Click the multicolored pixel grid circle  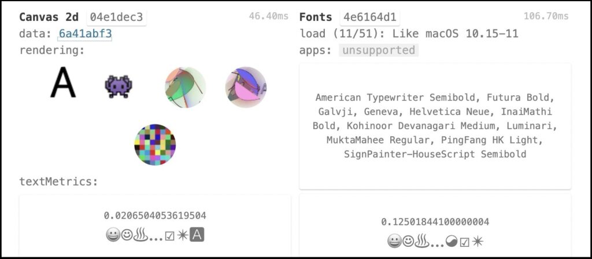click(155, 145)
